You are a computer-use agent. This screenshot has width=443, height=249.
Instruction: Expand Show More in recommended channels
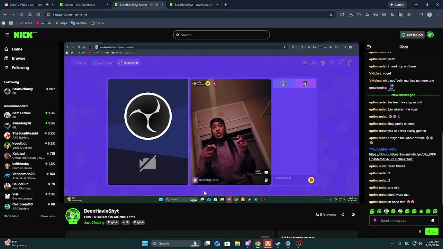pos(11,216)
